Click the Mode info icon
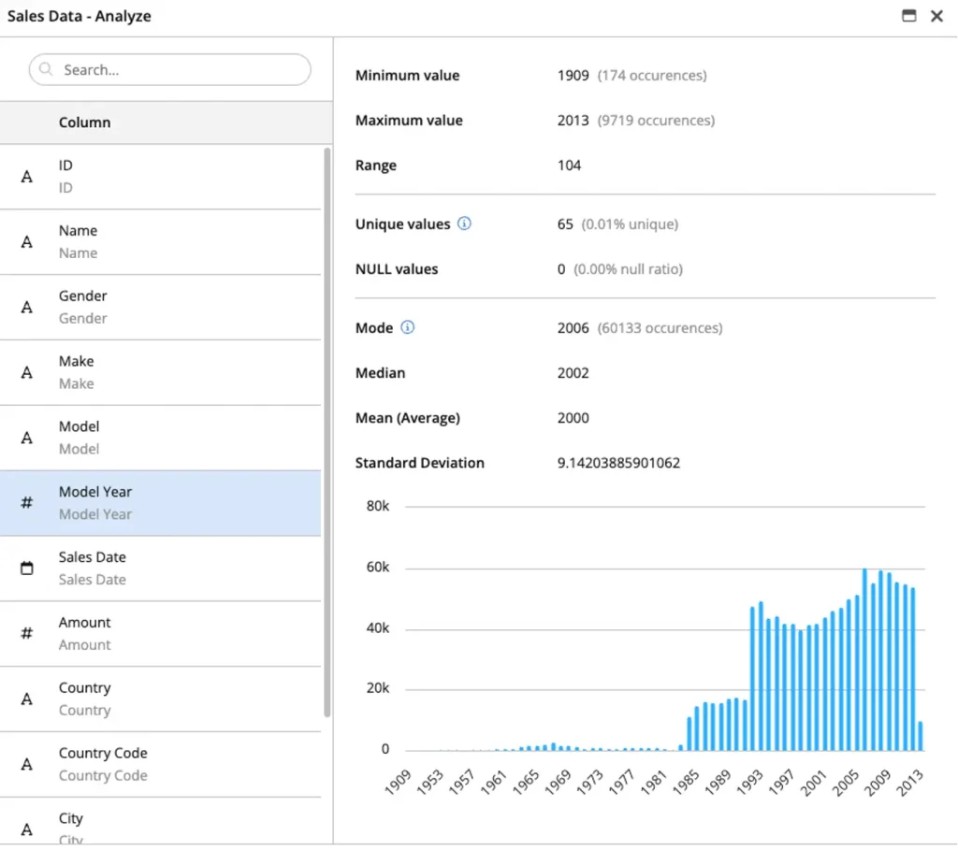958x850 pixels. [x=408, y=327]
